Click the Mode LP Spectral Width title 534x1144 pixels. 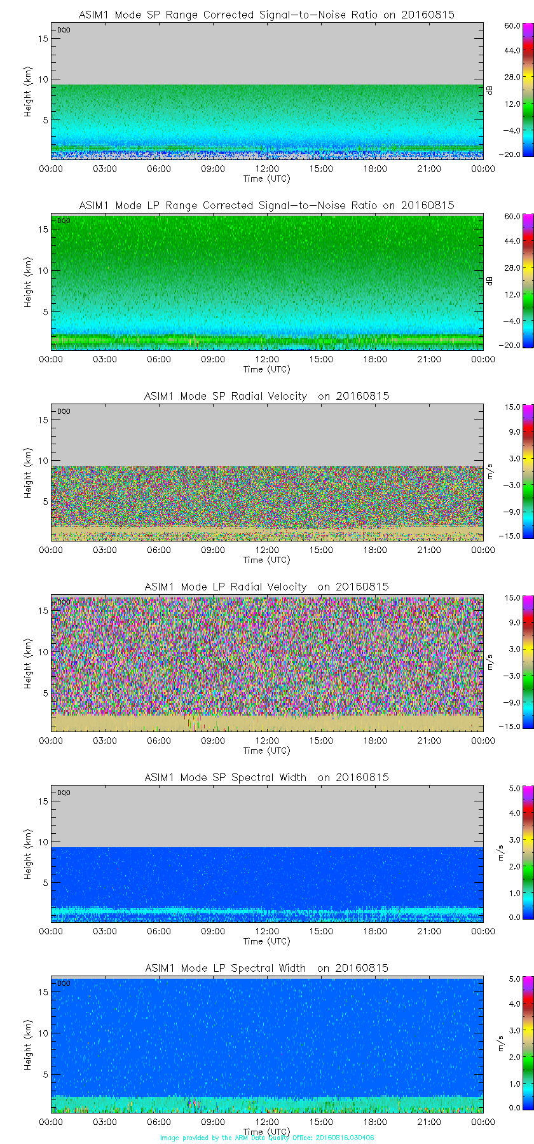(x=266, y=968)
